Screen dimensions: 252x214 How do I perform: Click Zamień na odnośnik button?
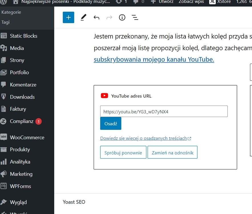172,152
